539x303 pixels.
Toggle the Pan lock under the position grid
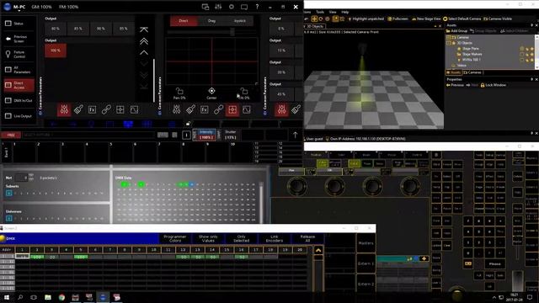click(179, 91)
